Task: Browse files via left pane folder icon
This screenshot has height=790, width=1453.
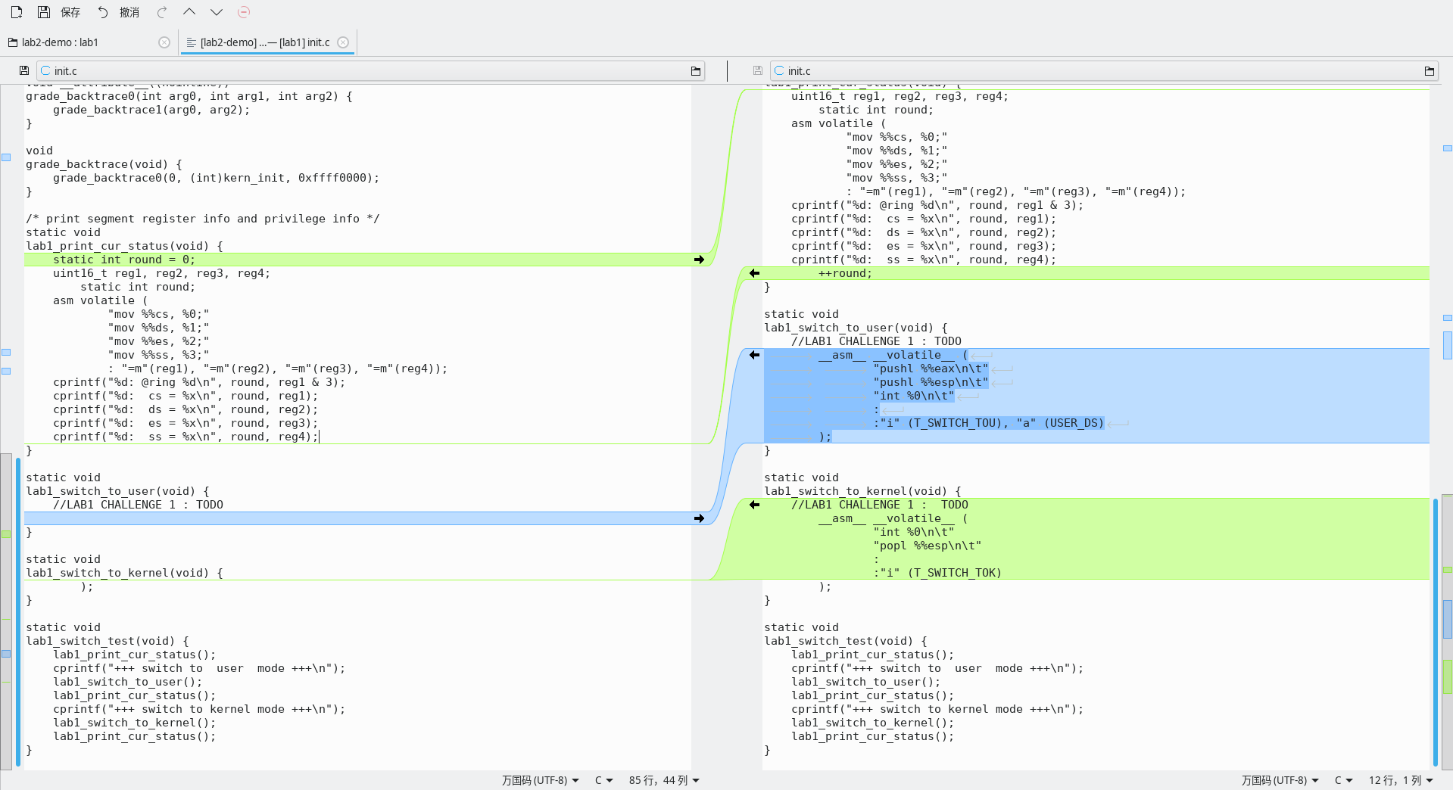Action: pos(696,70)
